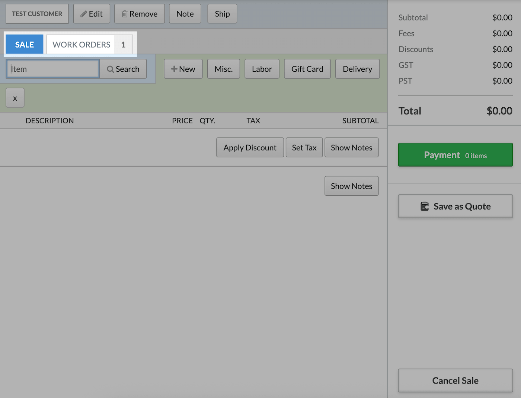The image size is (521, 398).
Task: Open the TEST CUSTOMER button
Action: [x=37, y=14]
